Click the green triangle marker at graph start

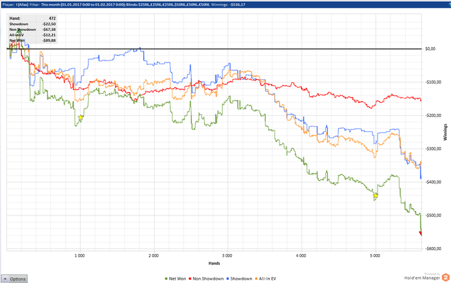tap(19, 32)
